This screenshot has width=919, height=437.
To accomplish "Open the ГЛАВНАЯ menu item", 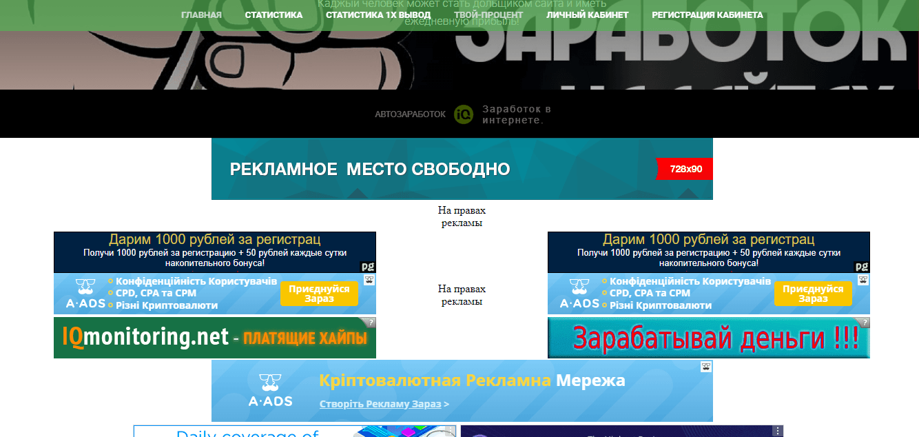I will tap(201, 15).
